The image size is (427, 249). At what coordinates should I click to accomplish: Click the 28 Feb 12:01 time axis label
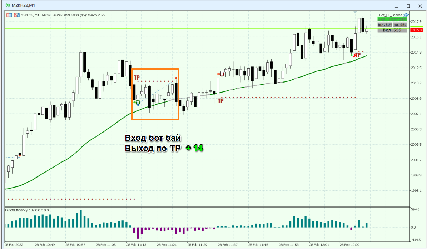(x=319, y=245)
